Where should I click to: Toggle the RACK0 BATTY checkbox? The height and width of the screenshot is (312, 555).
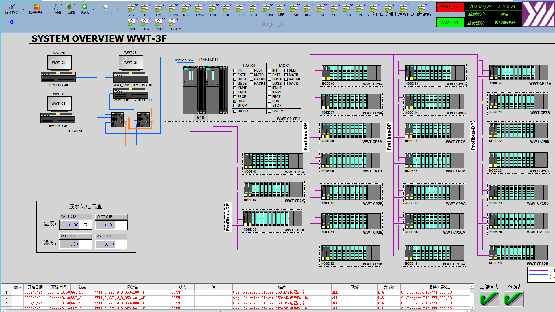coord(235,111)
